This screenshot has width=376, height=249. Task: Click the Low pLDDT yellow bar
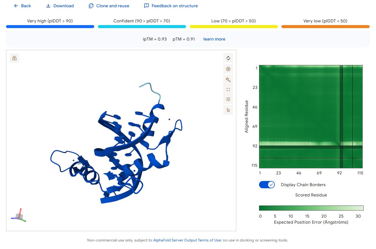pyautogui.click(x=234, y=27)
